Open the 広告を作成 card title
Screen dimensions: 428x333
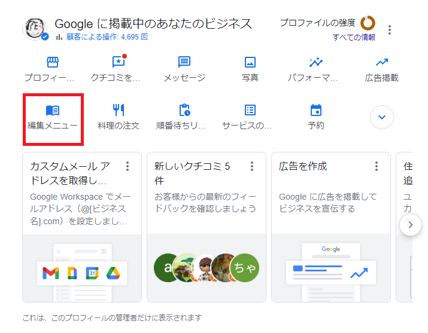pyautogui.click(x=303, y=166)
